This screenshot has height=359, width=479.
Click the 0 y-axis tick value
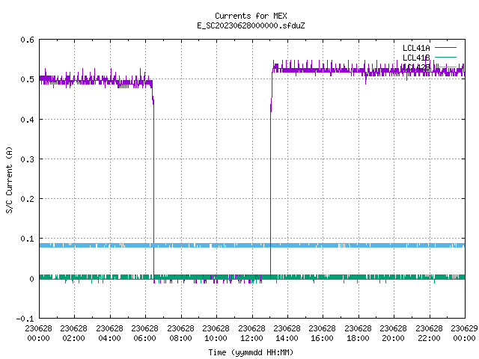[31, 279]
